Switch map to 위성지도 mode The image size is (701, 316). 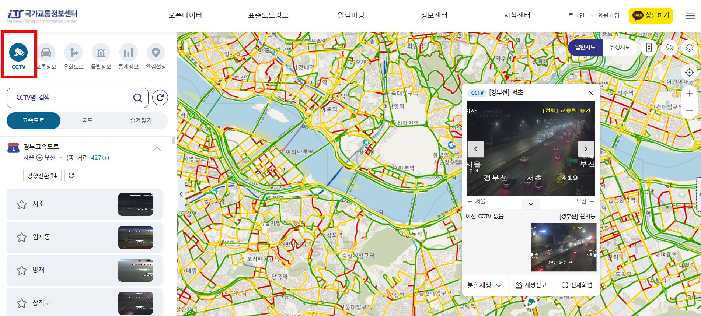(620, 48)
